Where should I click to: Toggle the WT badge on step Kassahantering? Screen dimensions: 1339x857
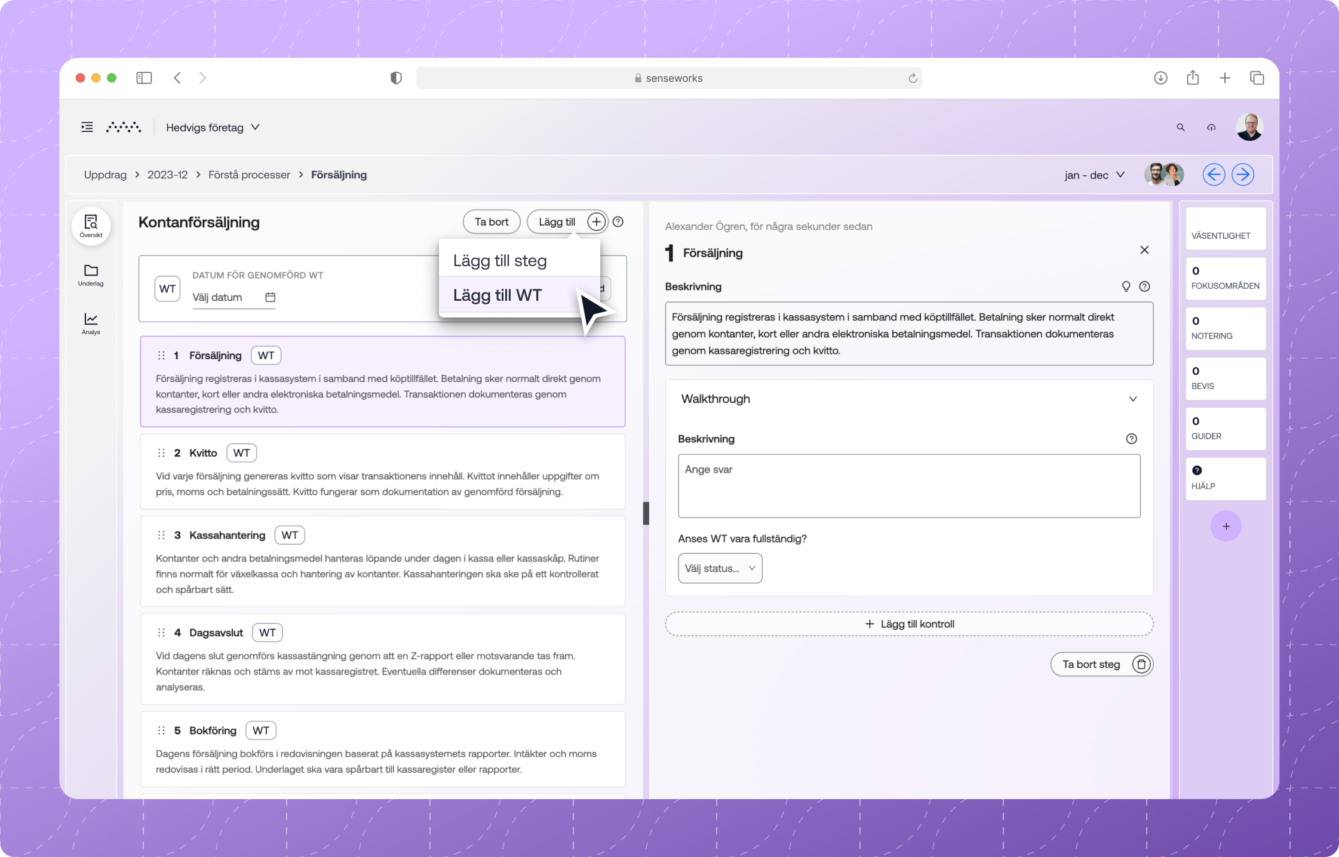(289, 535)
